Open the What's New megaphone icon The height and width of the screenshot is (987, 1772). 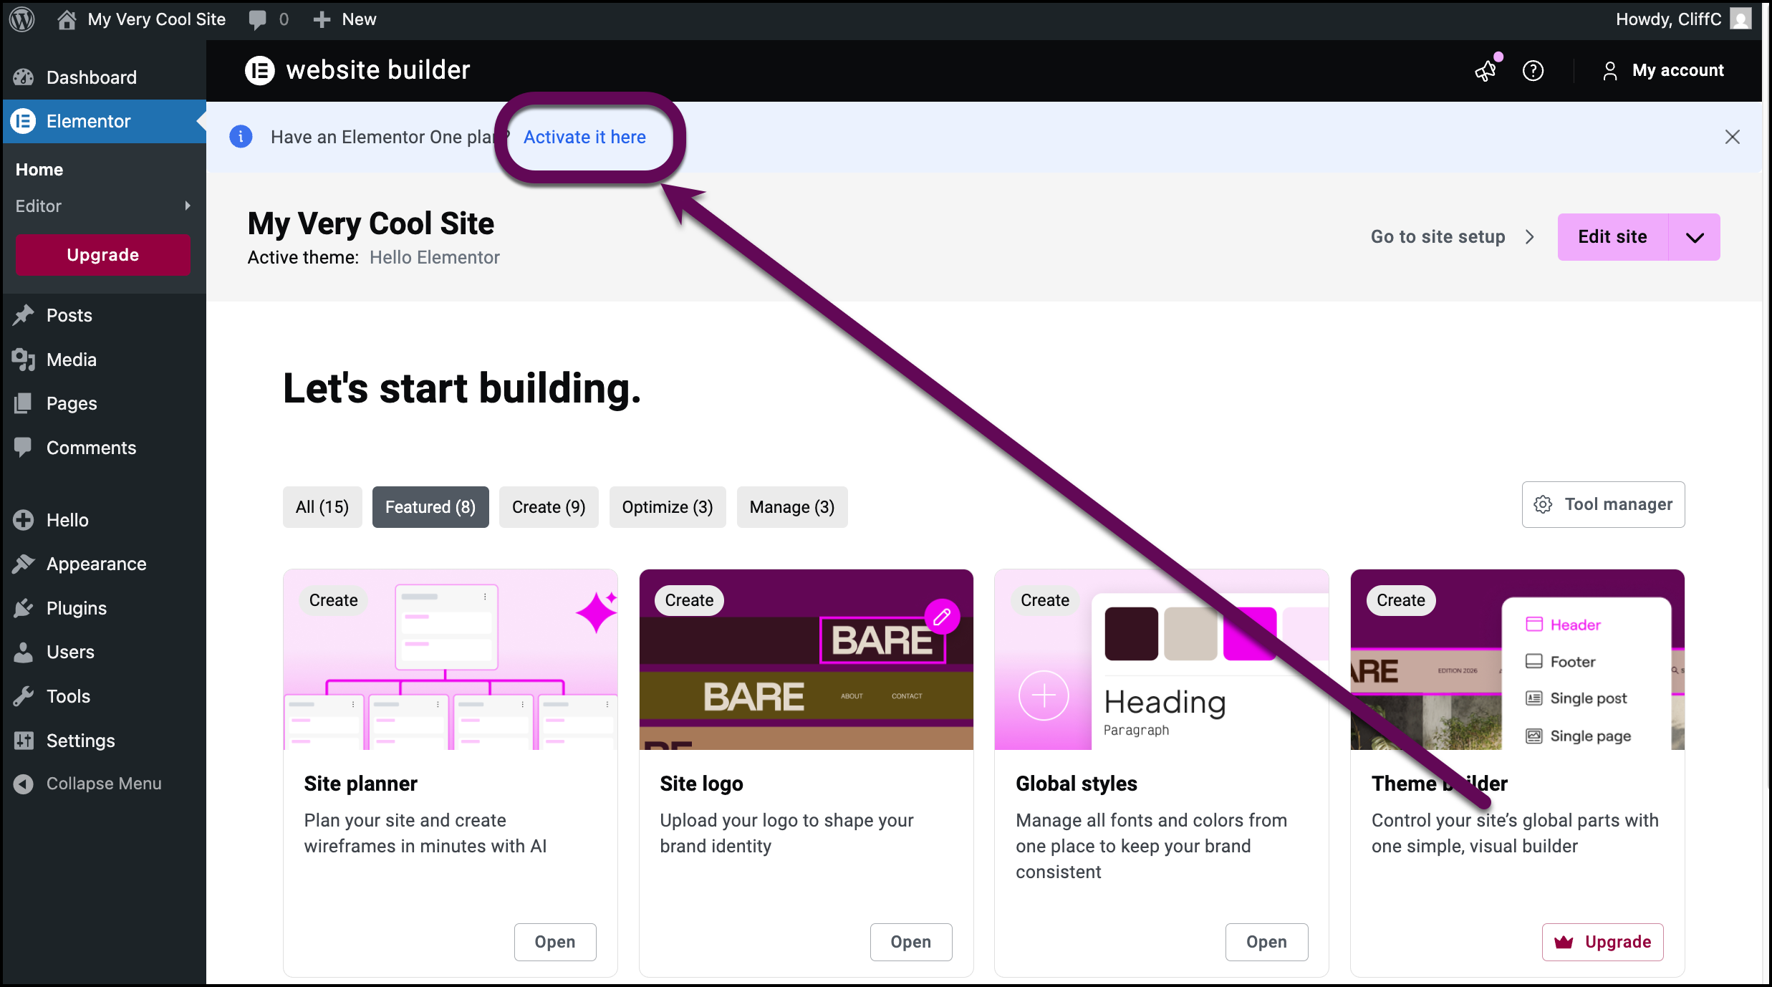click(x=1486, y=70)
